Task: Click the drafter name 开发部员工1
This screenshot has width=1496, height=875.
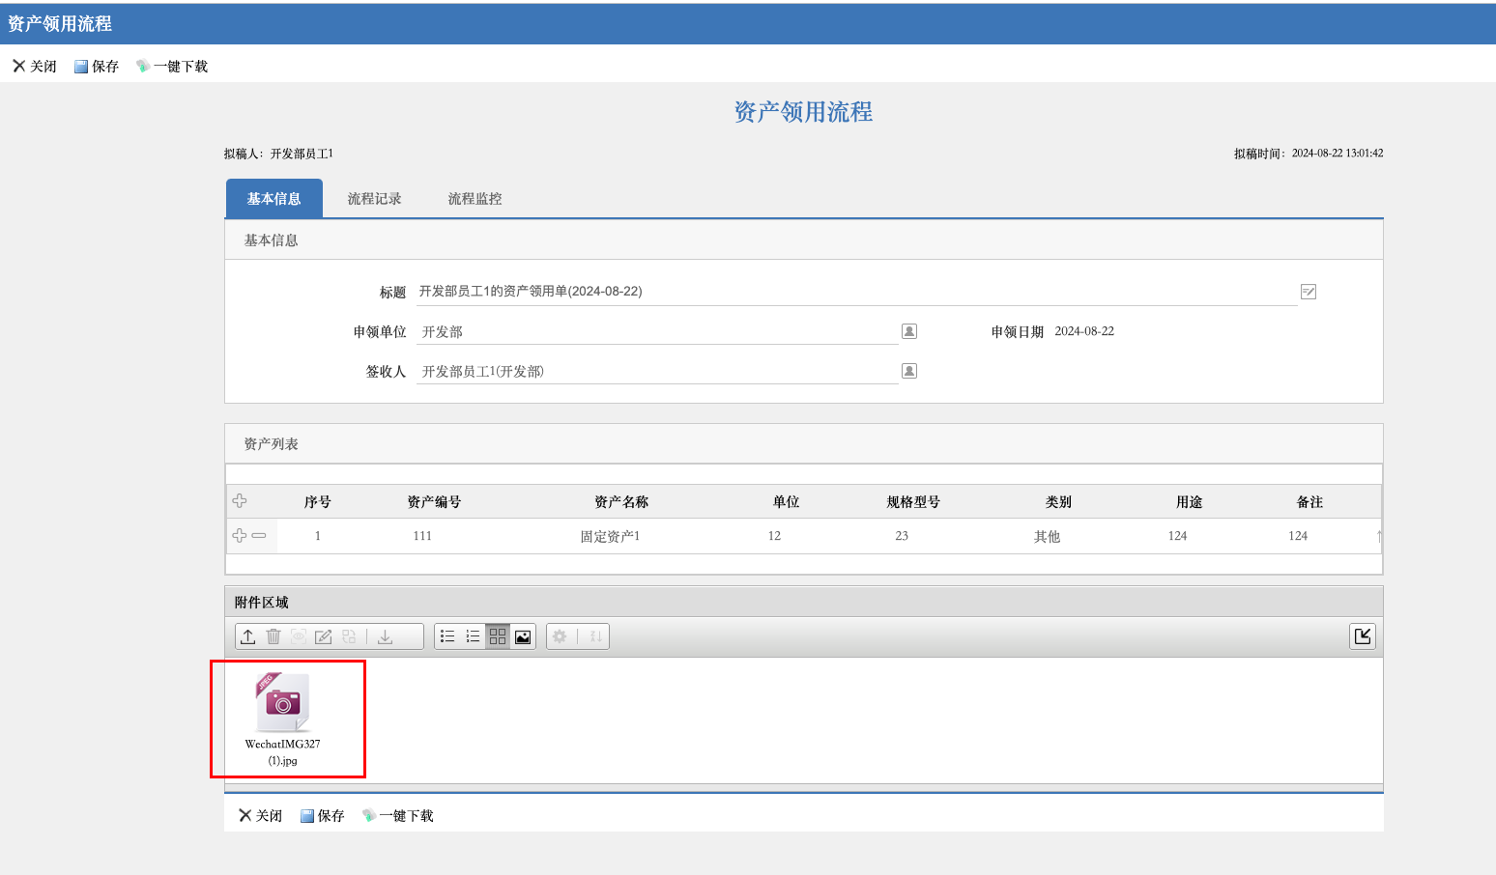Action: 302,154
